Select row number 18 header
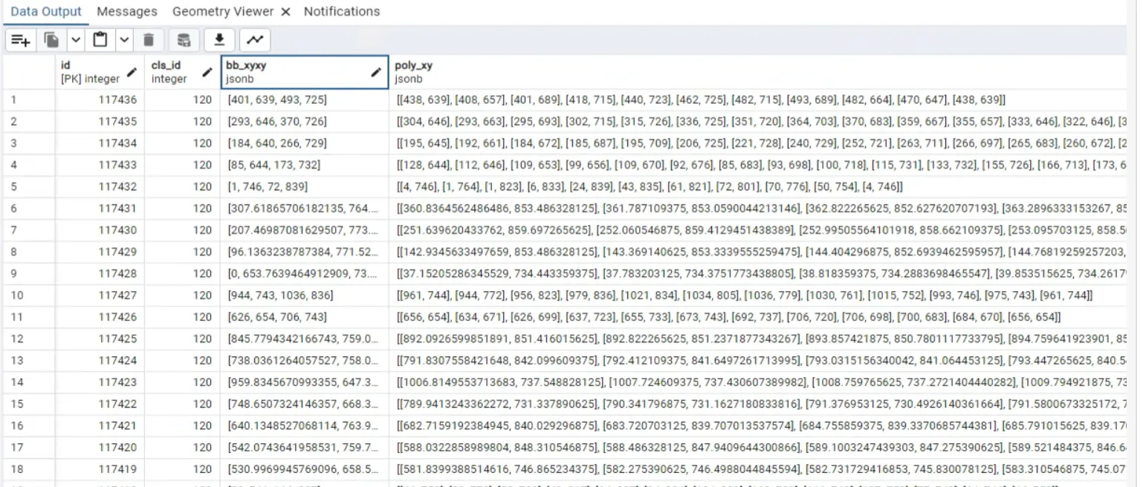This screenshot has height=487, width=1143. [29, 469]
